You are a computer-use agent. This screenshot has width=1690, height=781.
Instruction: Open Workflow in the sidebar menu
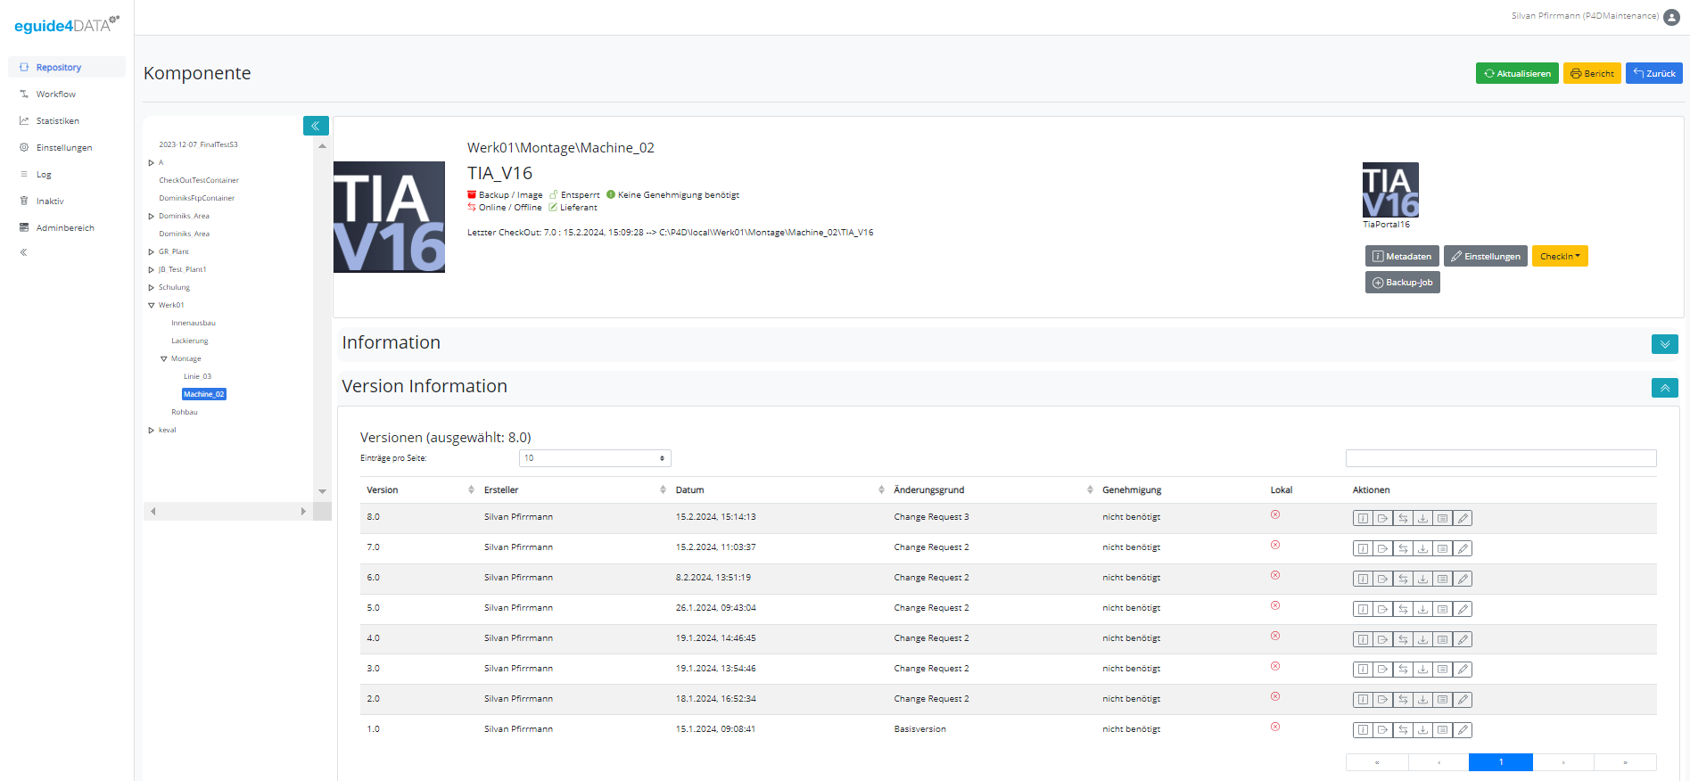[55, 95]
